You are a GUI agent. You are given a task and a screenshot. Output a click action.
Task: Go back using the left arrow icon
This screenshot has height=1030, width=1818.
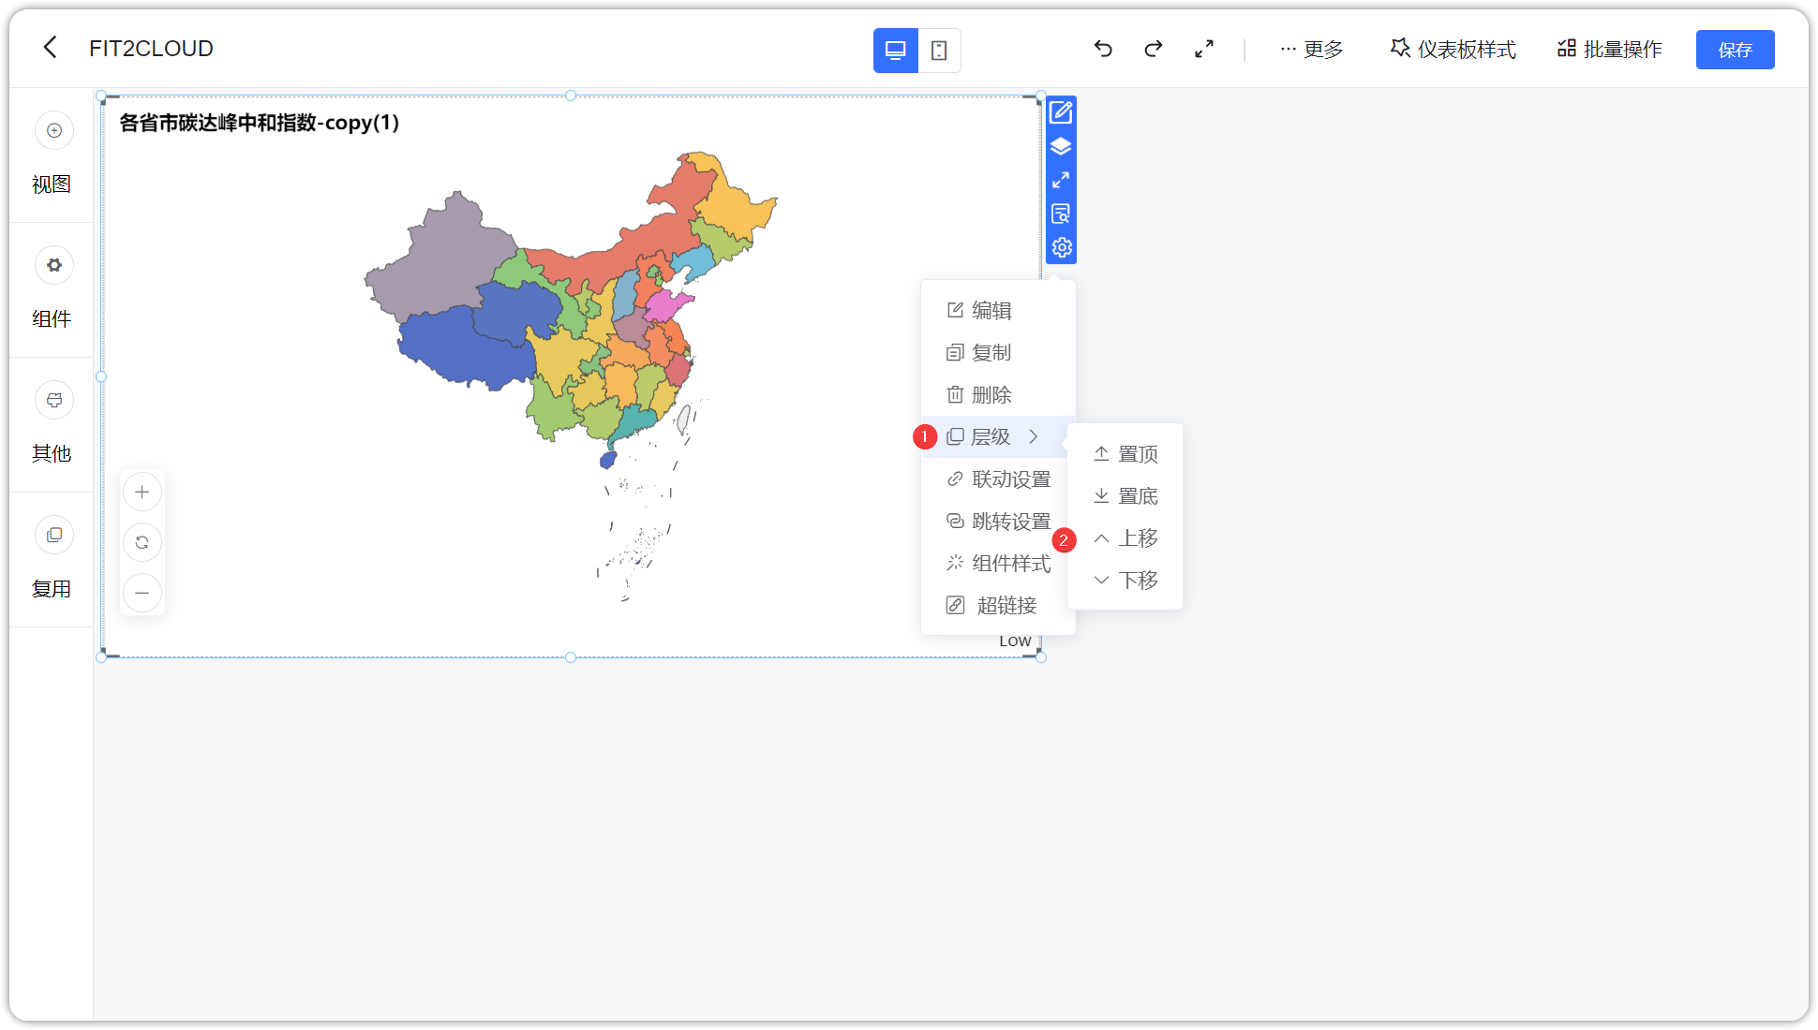point(51,48)
